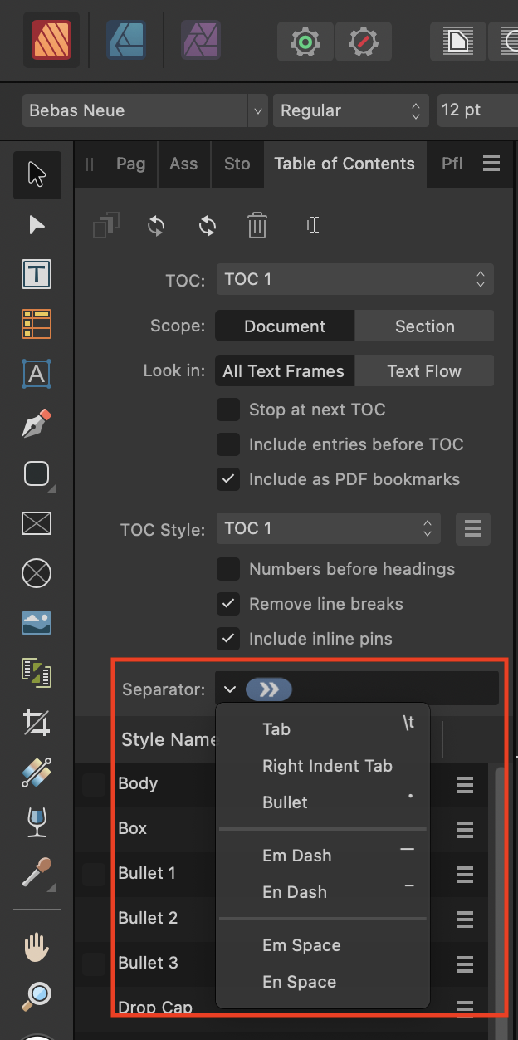The height and width of the screenshot is (1040, 518).
Task: Enable the Stop at next TOC checkbox
Action: [x=228, y=410]
